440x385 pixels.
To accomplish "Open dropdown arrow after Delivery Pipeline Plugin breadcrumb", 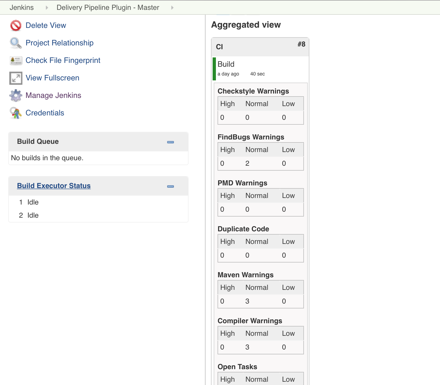I will 172,8.
